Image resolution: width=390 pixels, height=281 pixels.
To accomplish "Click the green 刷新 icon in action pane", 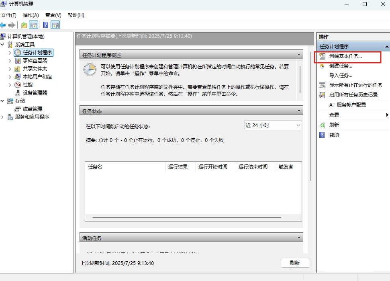I will pyautogui.click(x=322, y=125).
